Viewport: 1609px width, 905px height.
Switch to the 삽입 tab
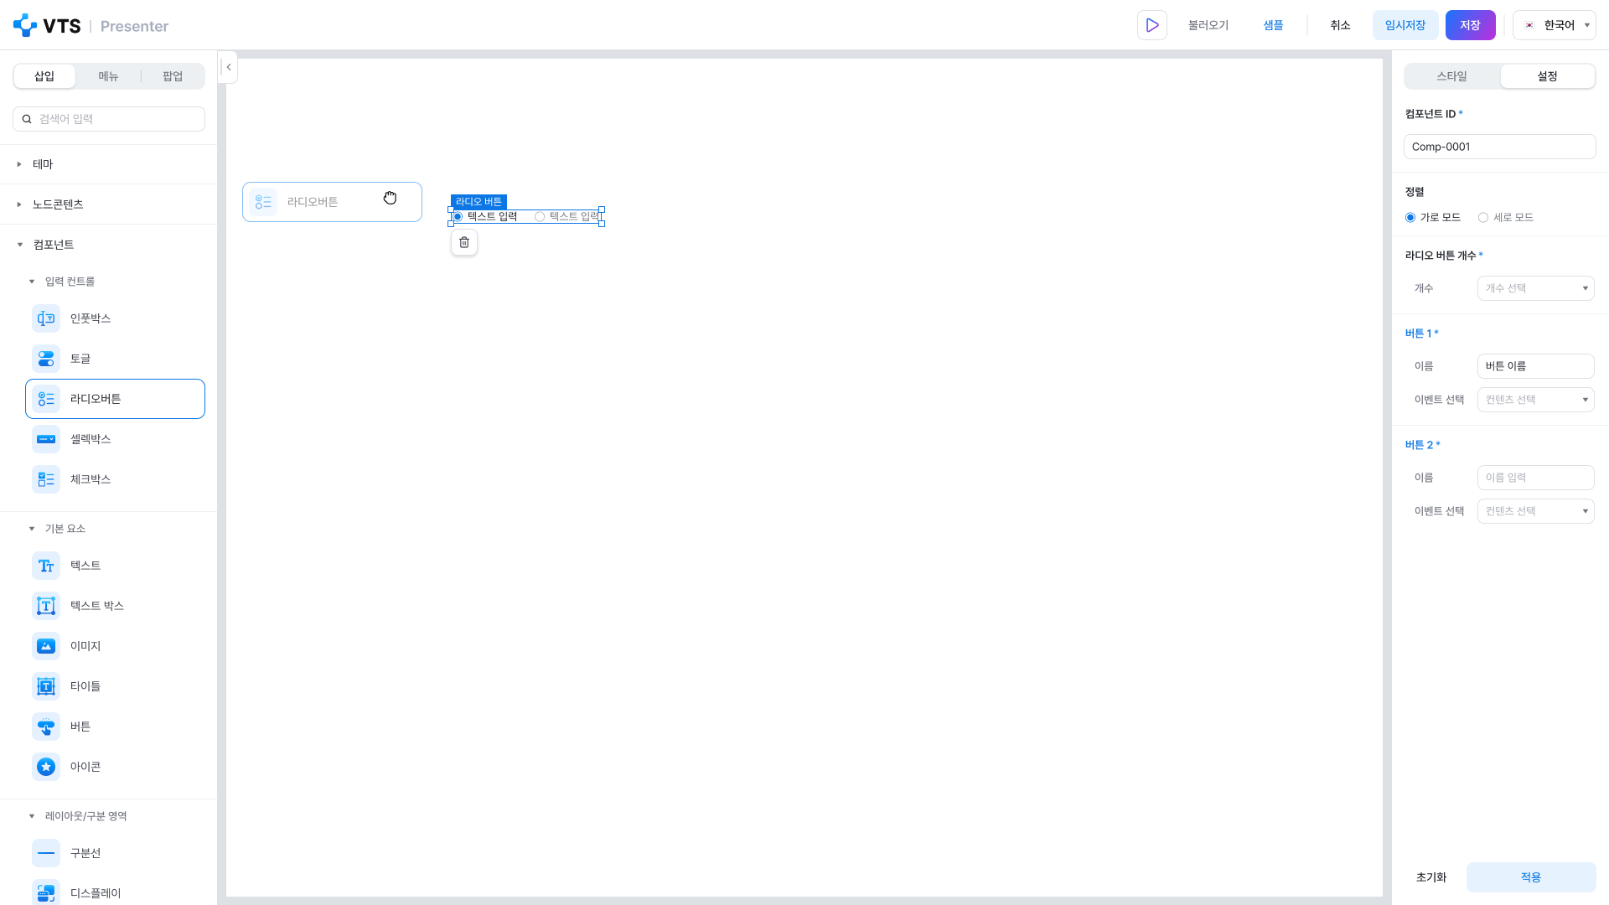point(44,76)
